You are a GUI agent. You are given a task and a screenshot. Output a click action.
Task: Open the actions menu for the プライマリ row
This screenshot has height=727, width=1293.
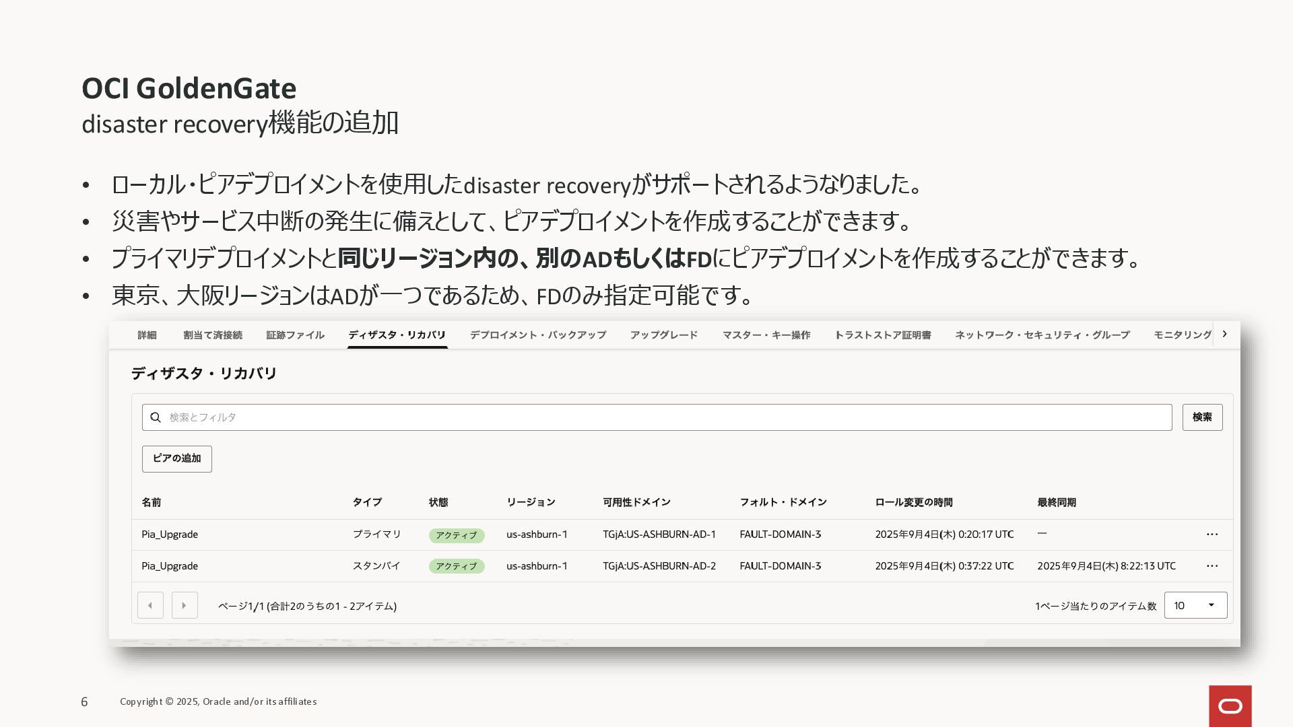coord(1212,534)
